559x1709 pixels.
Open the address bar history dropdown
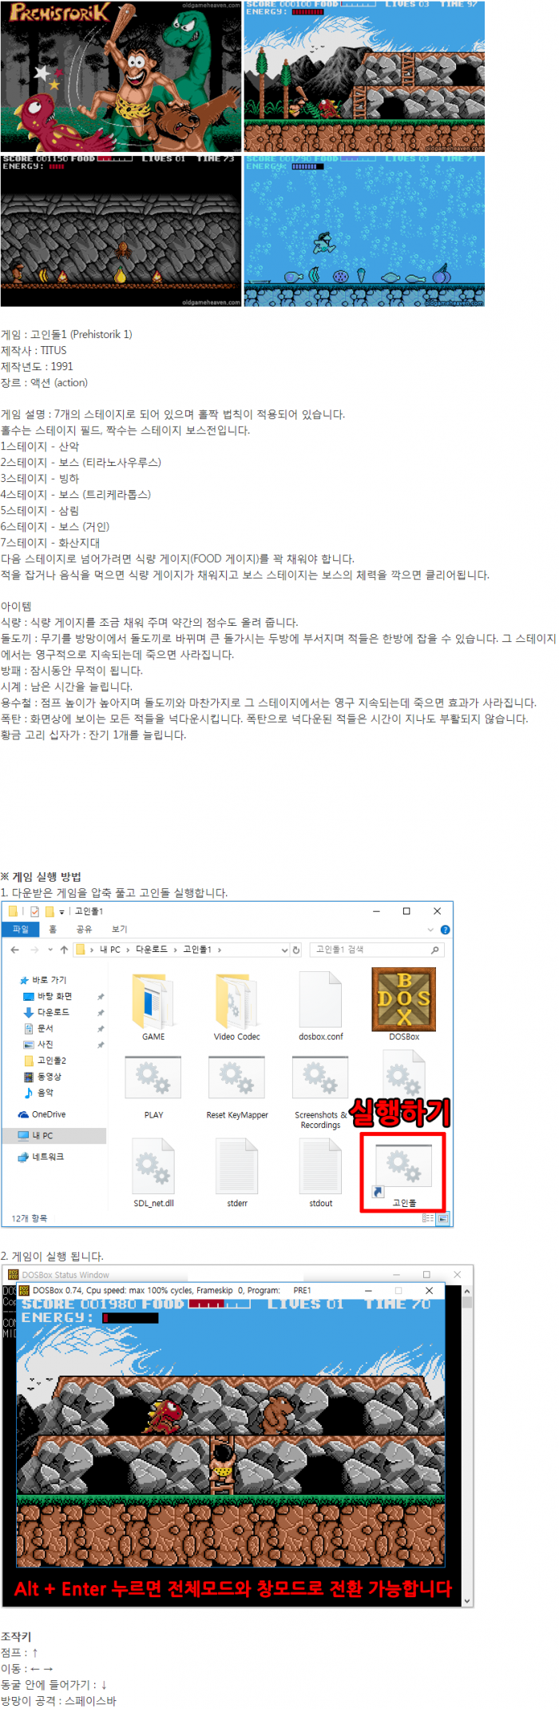[284, 950]
